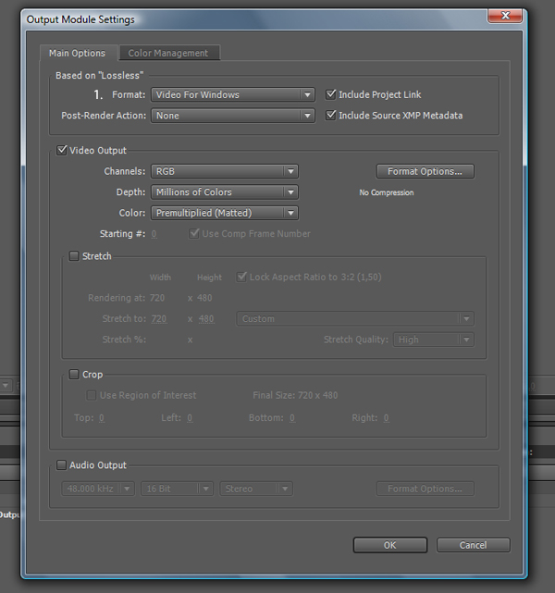
Task: Toggle Use Comp Frame Number checkbox
Action: pyautogui.click(x=194, y=233)
